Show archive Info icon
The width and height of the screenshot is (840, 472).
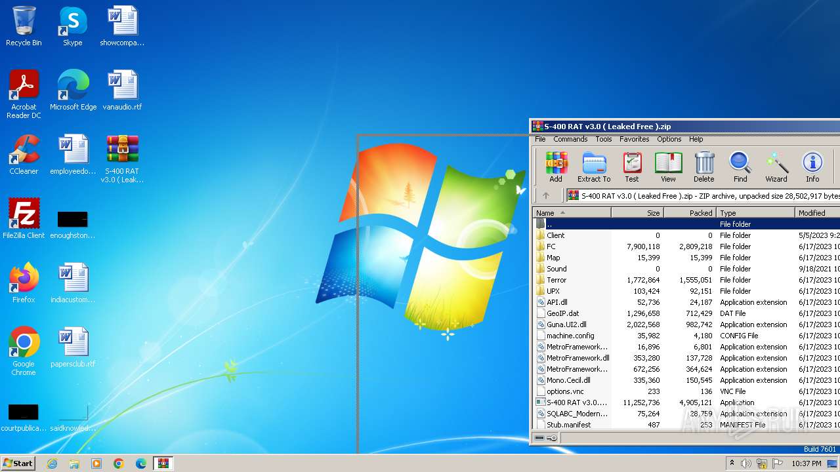pos(812,167)
